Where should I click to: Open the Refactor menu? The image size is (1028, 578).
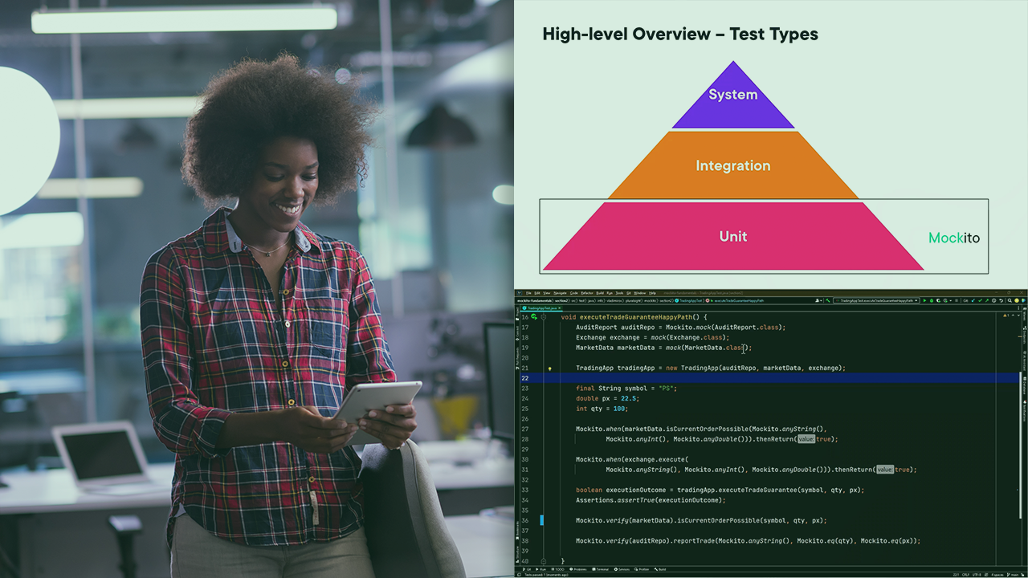587,293
